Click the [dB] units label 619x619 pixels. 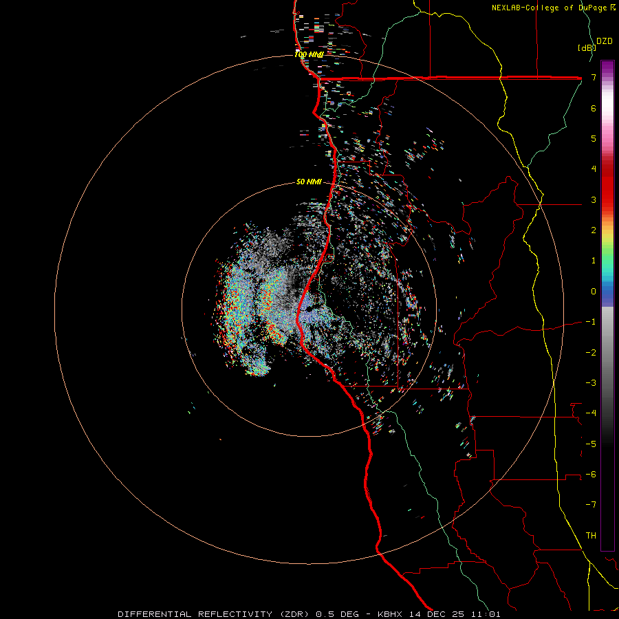point(587,47)
